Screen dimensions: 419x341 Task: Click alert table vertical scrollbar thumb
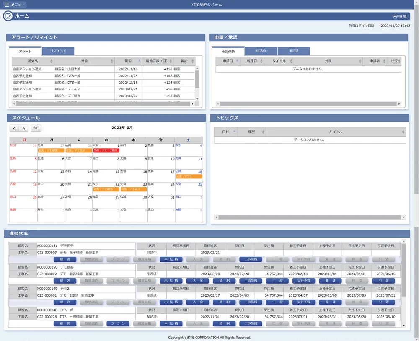(197, 79)
